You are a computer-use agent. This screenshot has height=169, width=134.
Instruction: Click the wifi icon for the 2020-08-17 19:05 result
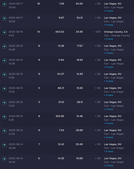(4, 19)
